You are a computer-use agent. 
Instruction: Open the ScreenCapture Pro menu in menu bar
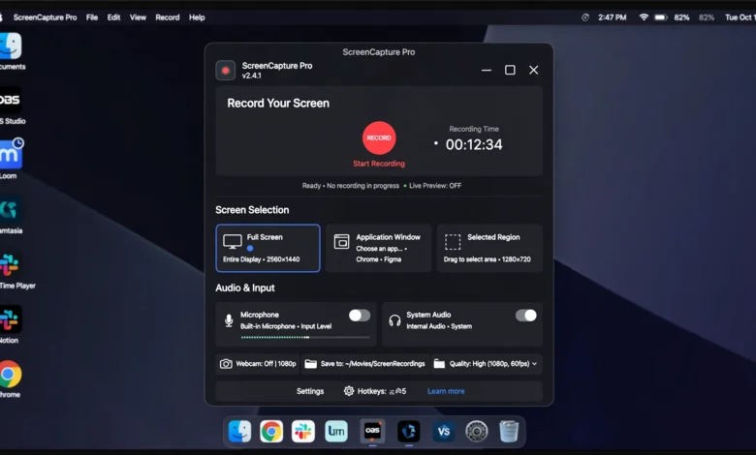click(45, 17)
